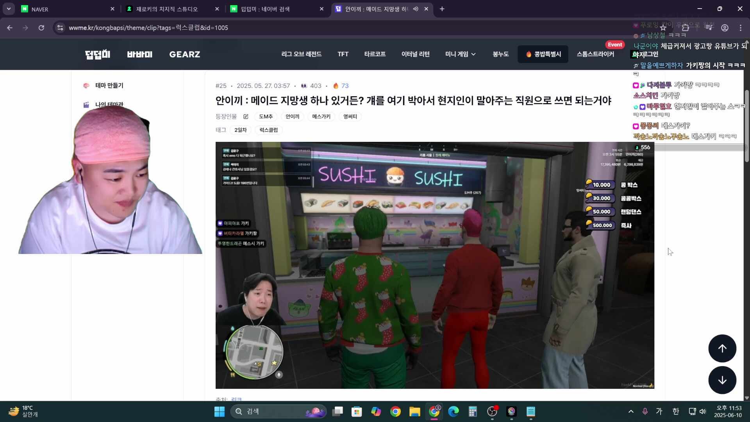The image size is (750, 422).
Task: Open the browser extensions puzzle icon
Action: click(x=685, y=28)
